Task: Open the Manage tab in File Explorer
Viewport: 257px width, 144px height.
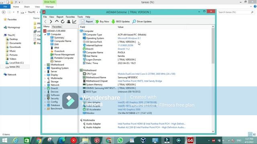Action: (49, 7)
